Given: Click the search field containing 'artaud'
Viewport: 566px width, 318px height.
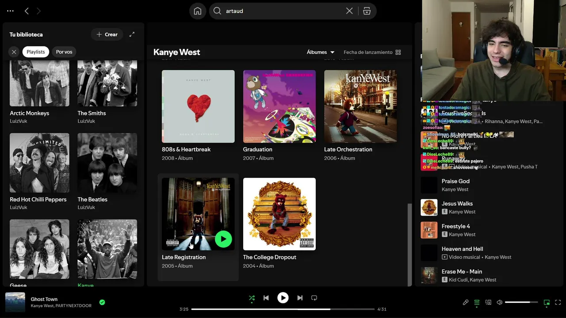Looking at the screenshot, I should (x=283, y=11).
